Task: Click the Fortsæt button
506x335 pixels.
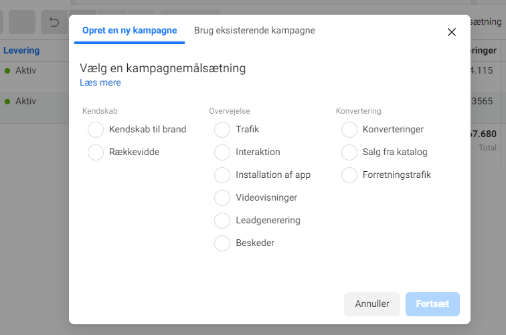Action: click(x=432, y=304)
